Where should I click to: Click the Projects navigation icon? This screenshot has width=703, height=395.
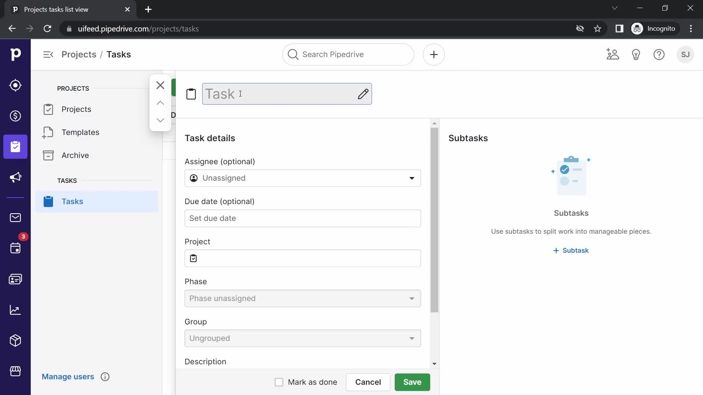point(15,147)
